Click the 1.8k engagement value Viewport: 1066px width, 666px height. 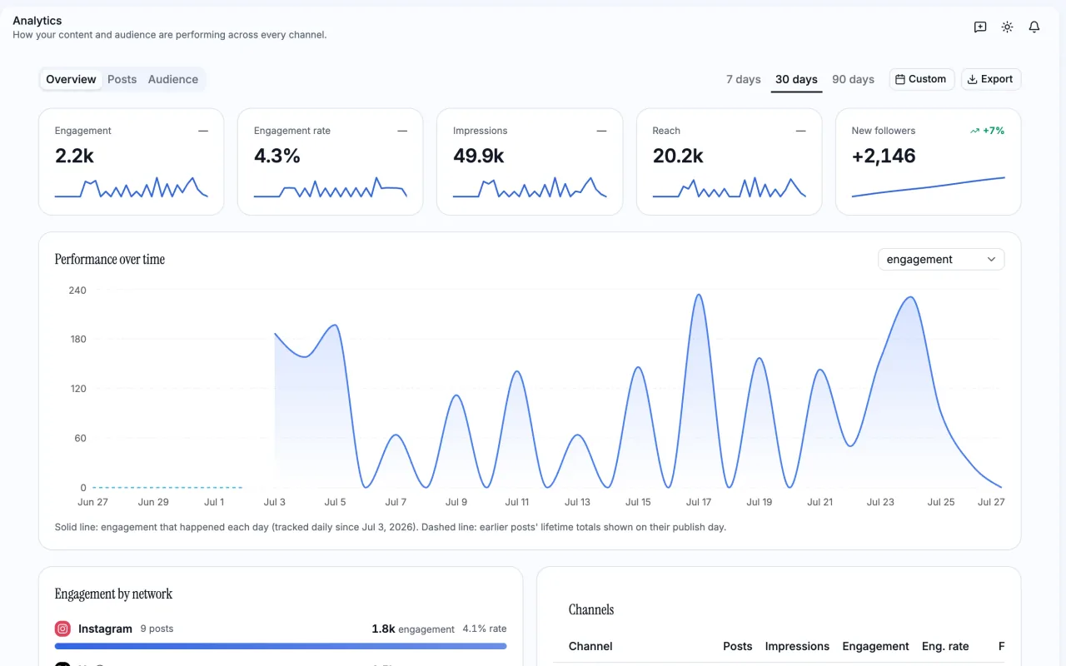383,629
